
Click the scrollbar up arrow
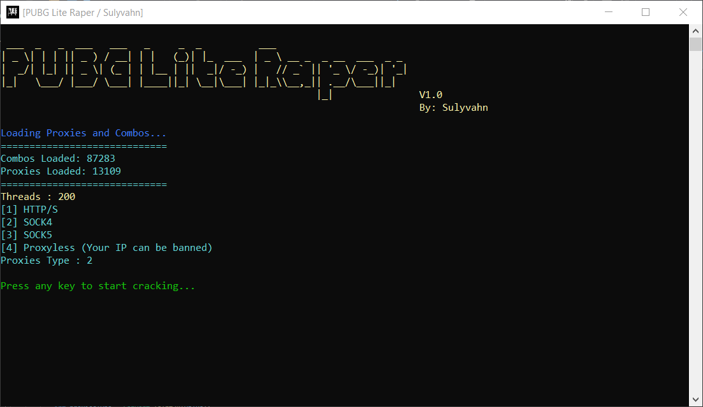coord(696,31)
